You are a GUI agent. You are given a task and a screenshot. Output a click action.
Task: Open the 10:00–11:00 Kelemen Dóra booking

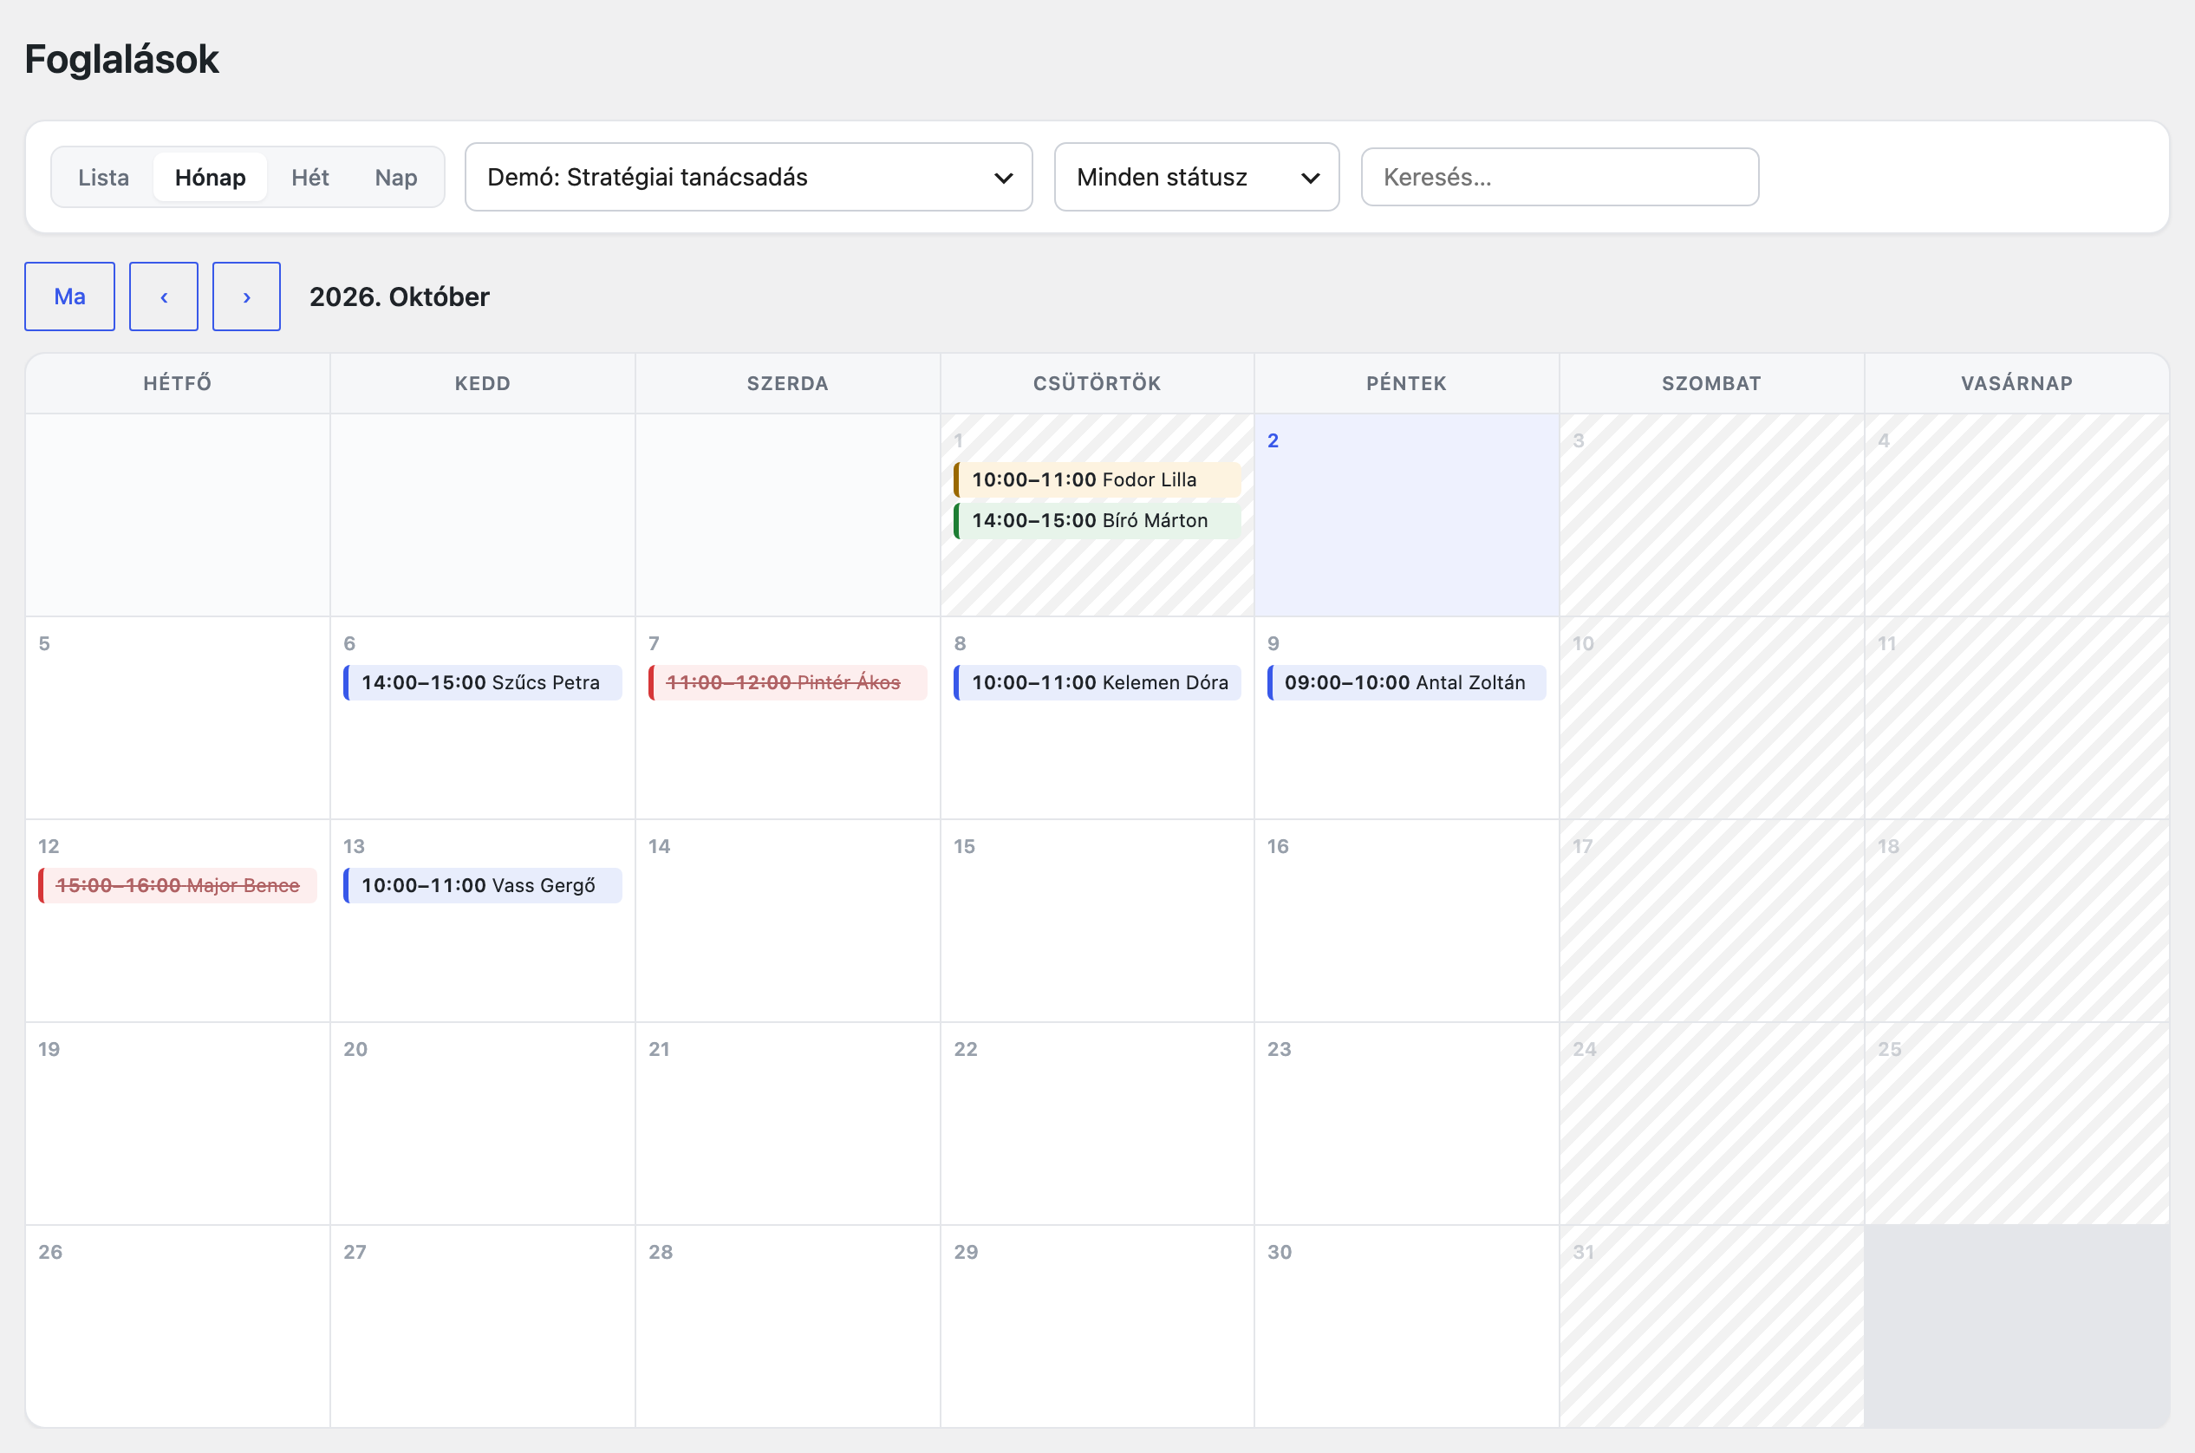coord(1097,683)
